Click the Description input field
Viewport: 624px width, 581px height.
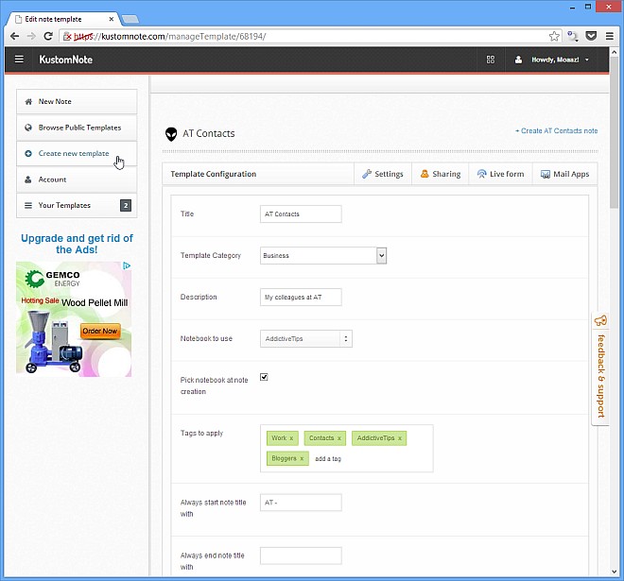click(x=301, y=297)
